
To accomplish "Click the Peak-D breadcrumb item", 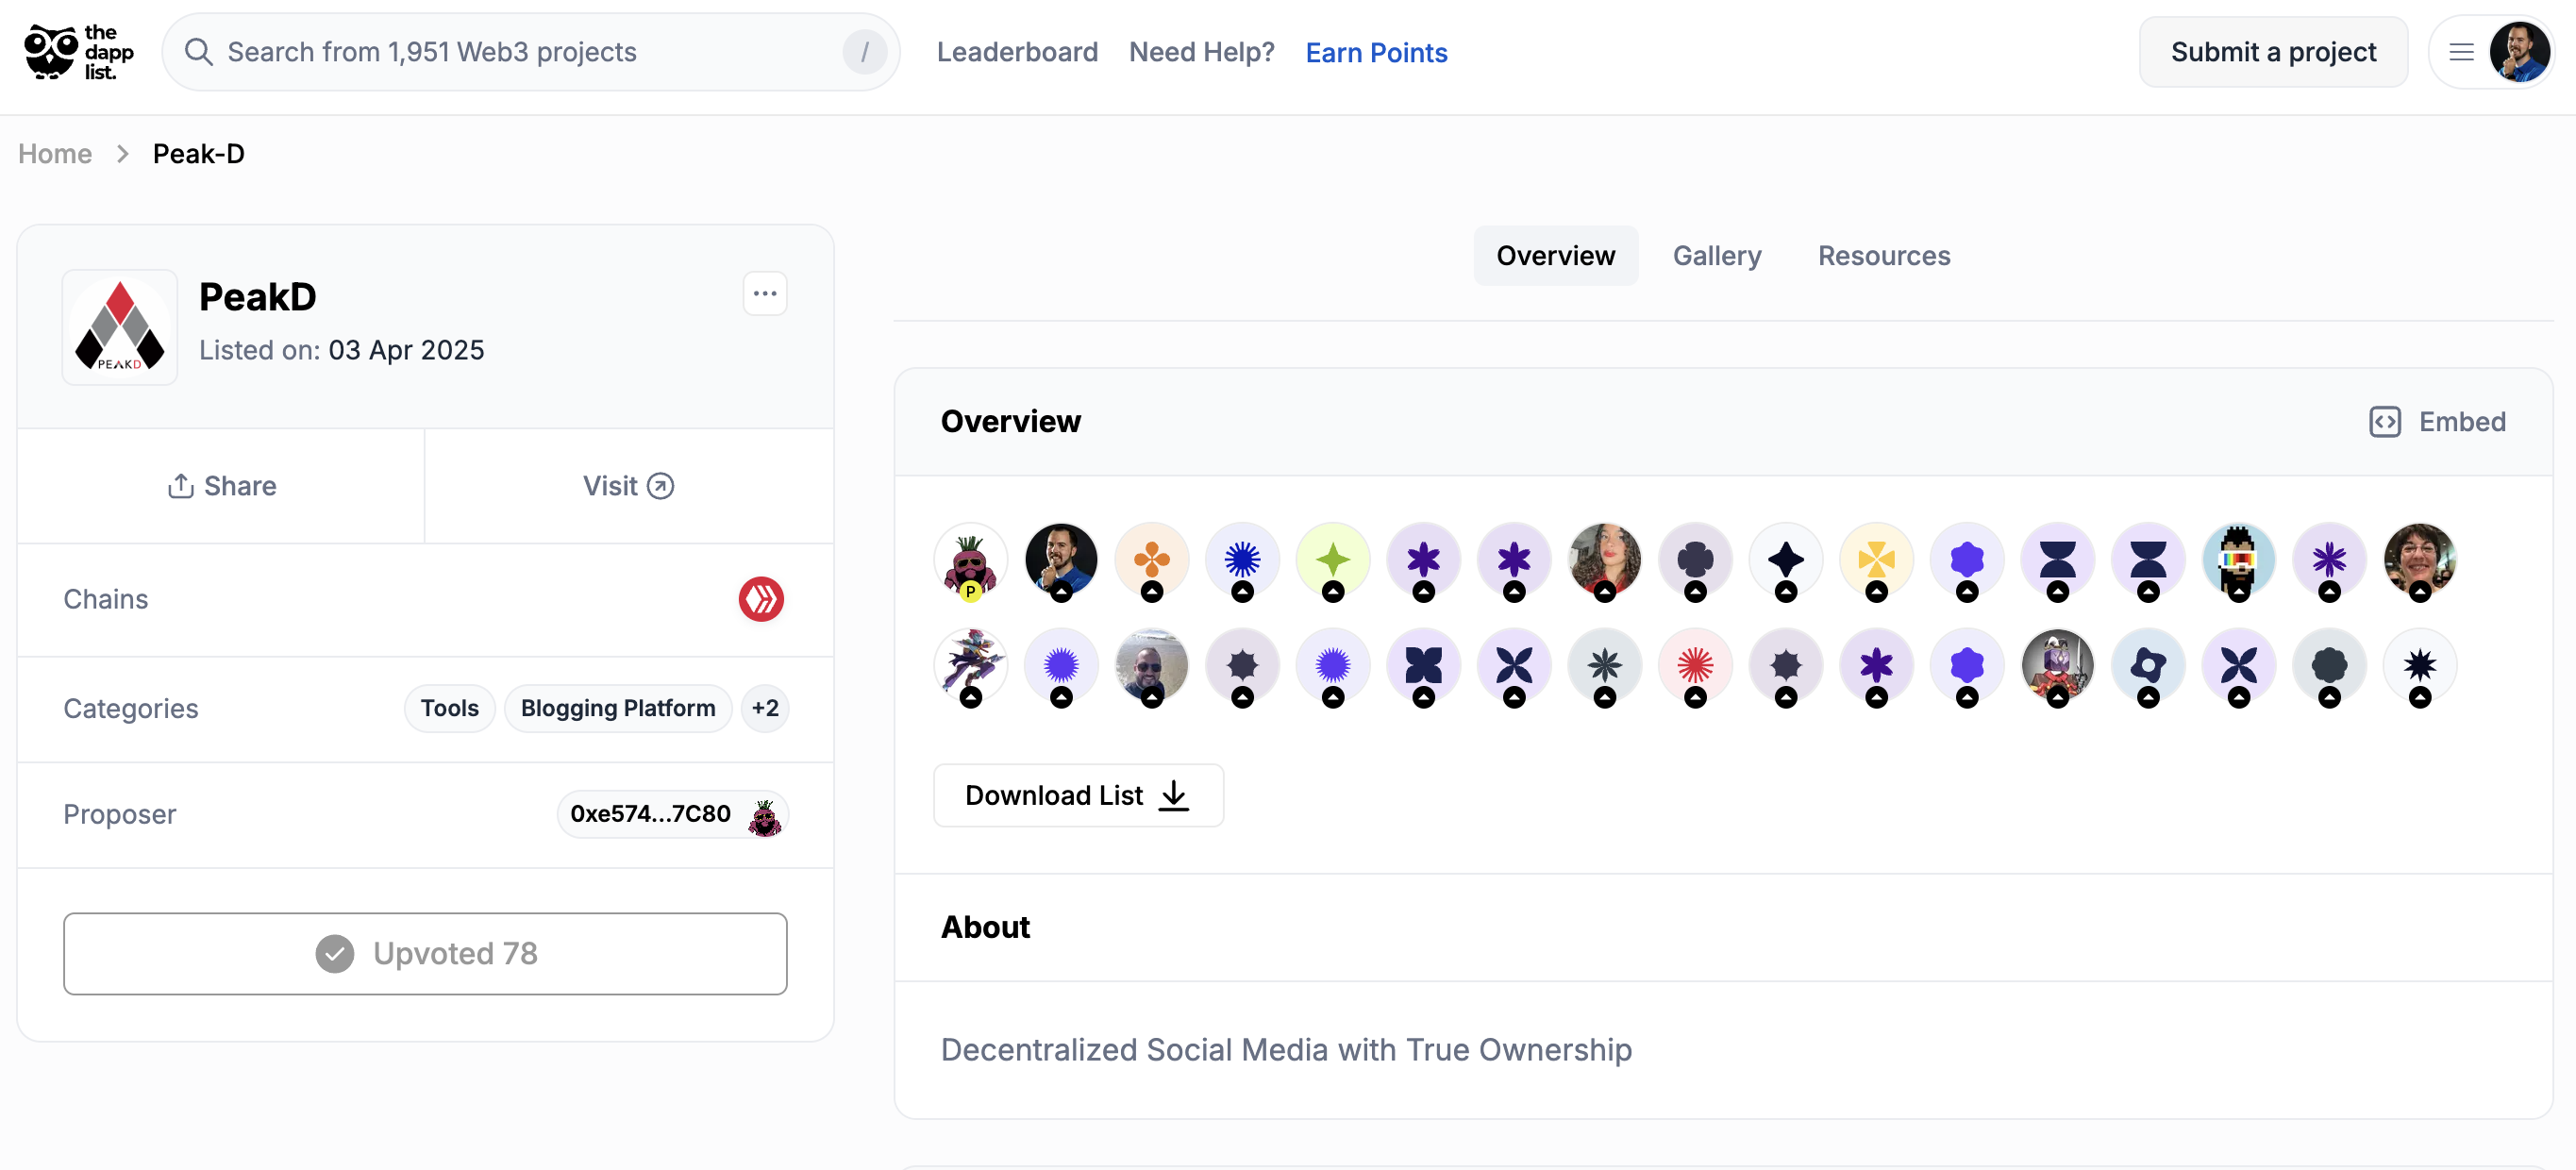I will (x=199, y=154).
